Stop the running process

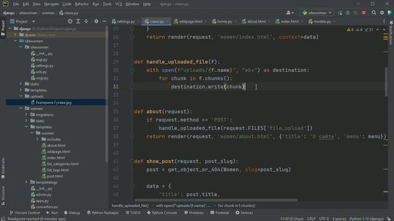(364, 13)
